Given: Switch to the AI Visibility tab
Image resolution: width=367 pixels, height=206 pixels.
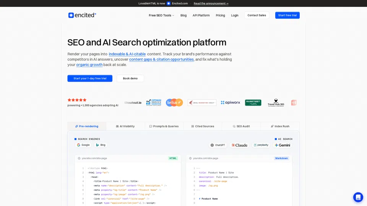Looking at the screenshot, I should [x=125, y=126].
